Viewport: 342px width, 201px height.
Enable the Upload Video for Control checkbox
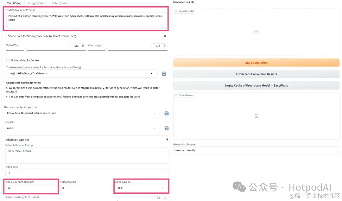[x=8, y=60]
